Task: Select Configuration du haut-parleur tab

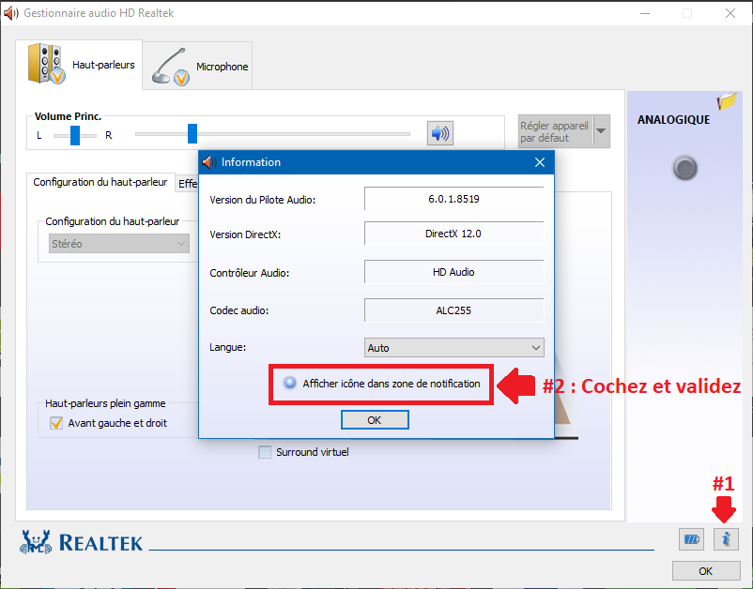Action: click(100, 182)
